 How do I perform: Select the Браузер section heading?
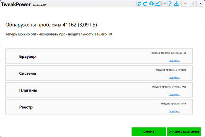27,56
